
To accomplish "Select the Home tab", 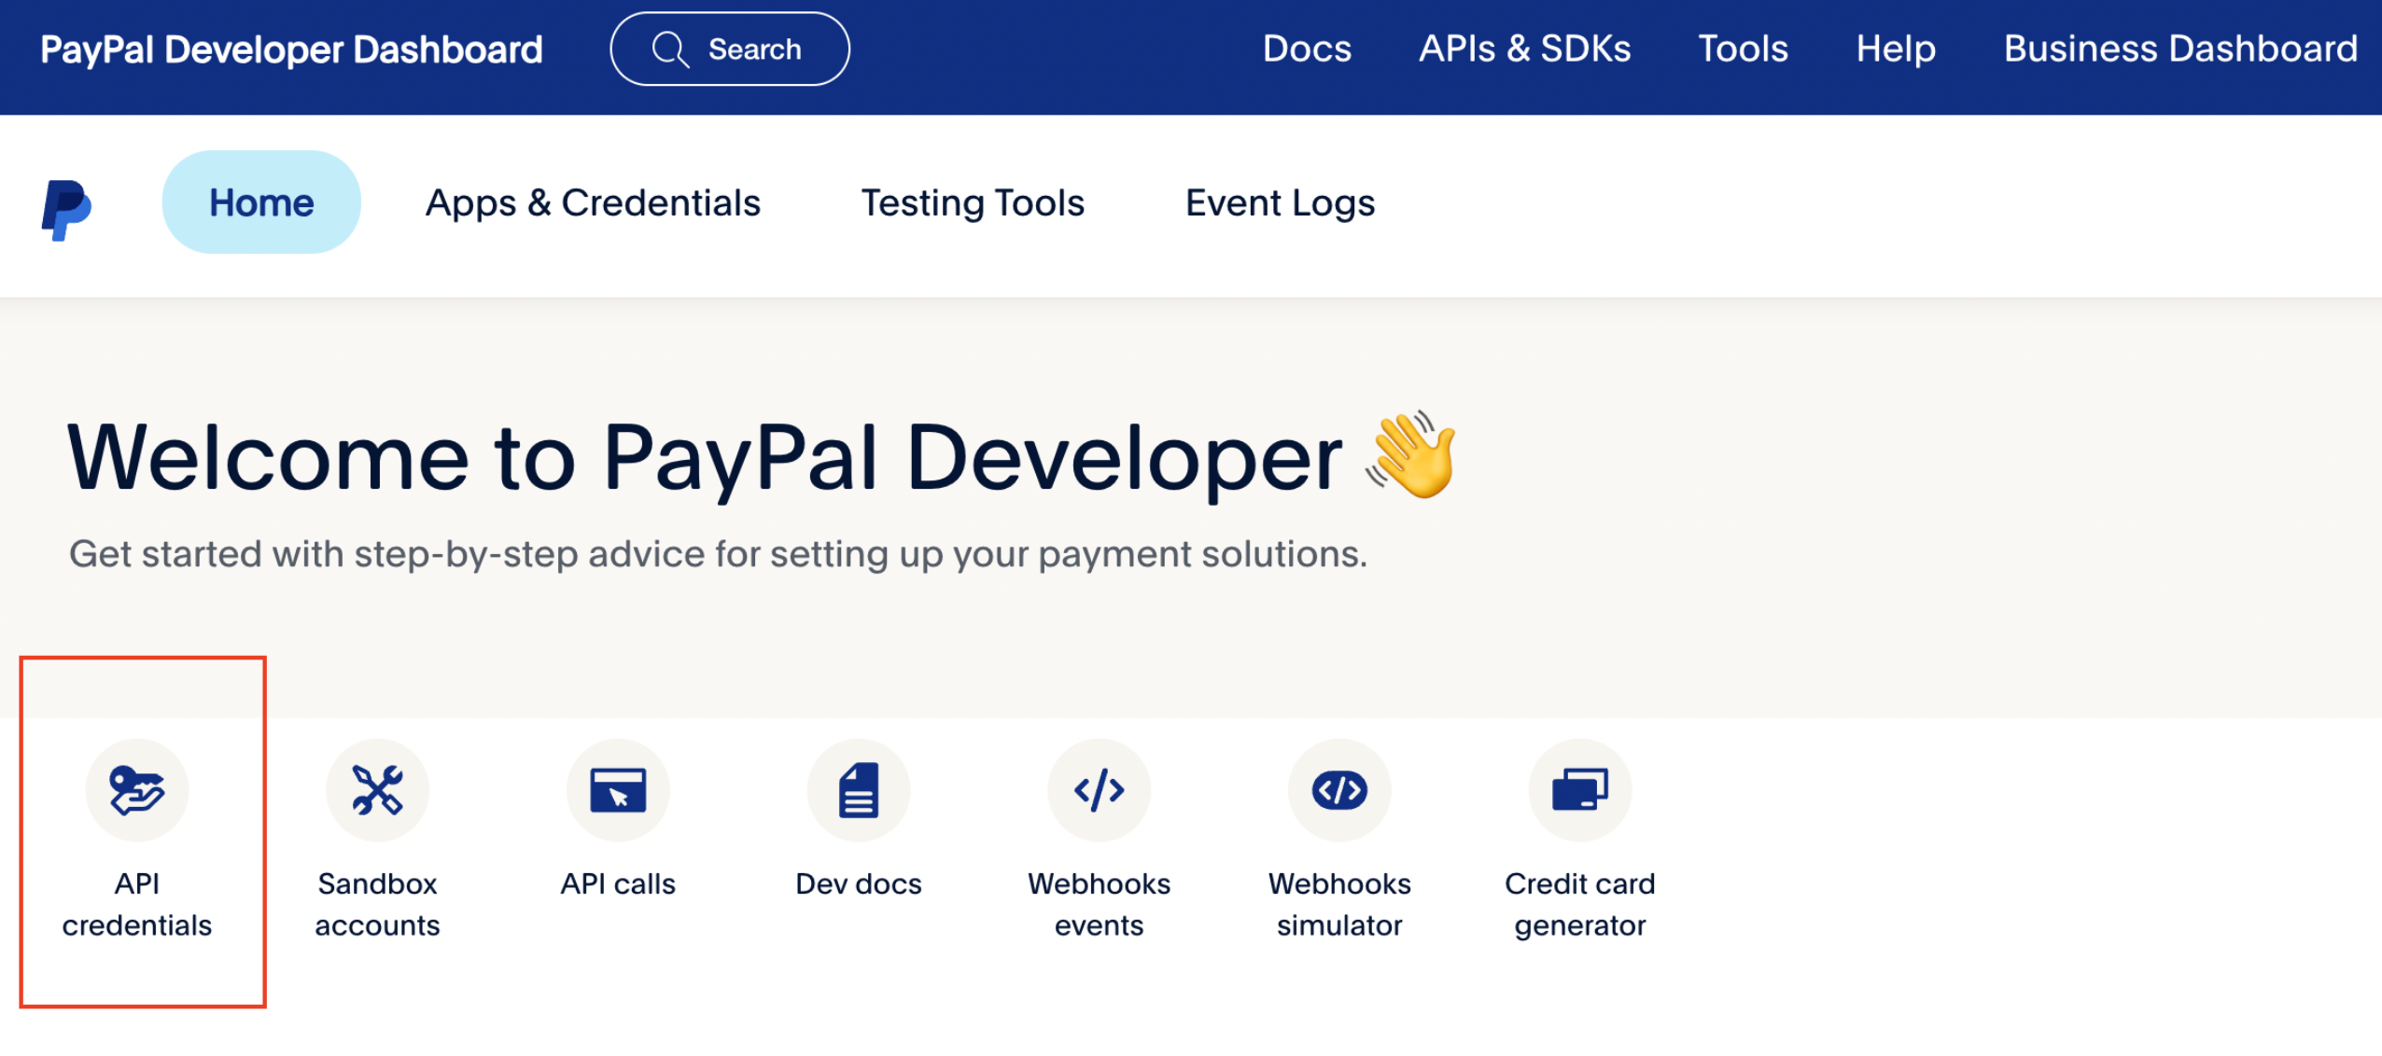I will (x=261, y=202).
